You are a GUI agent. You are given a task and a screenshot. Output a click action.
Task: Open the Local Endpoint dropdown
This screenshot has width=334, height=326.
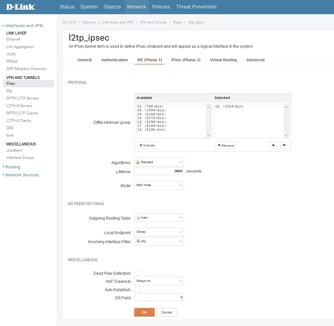point(159,232)
